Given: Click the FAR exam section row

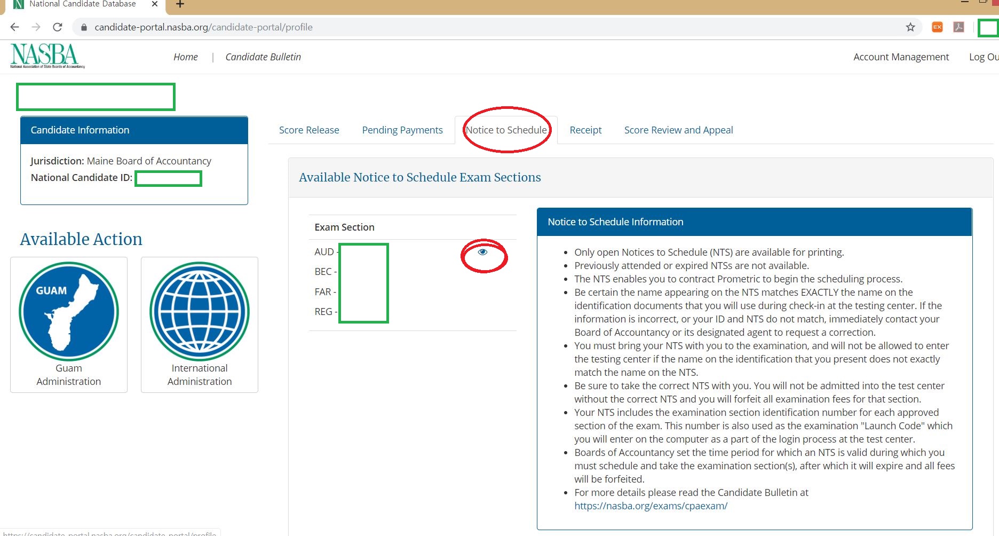Looking at the screenshot, I should (x=413, y=292).
